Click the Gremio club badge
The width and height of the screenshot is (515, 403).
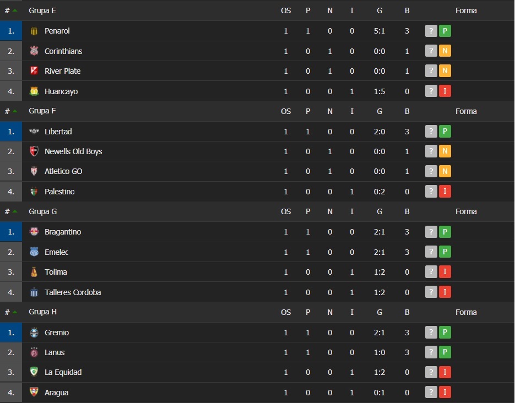tap(34, 333)
